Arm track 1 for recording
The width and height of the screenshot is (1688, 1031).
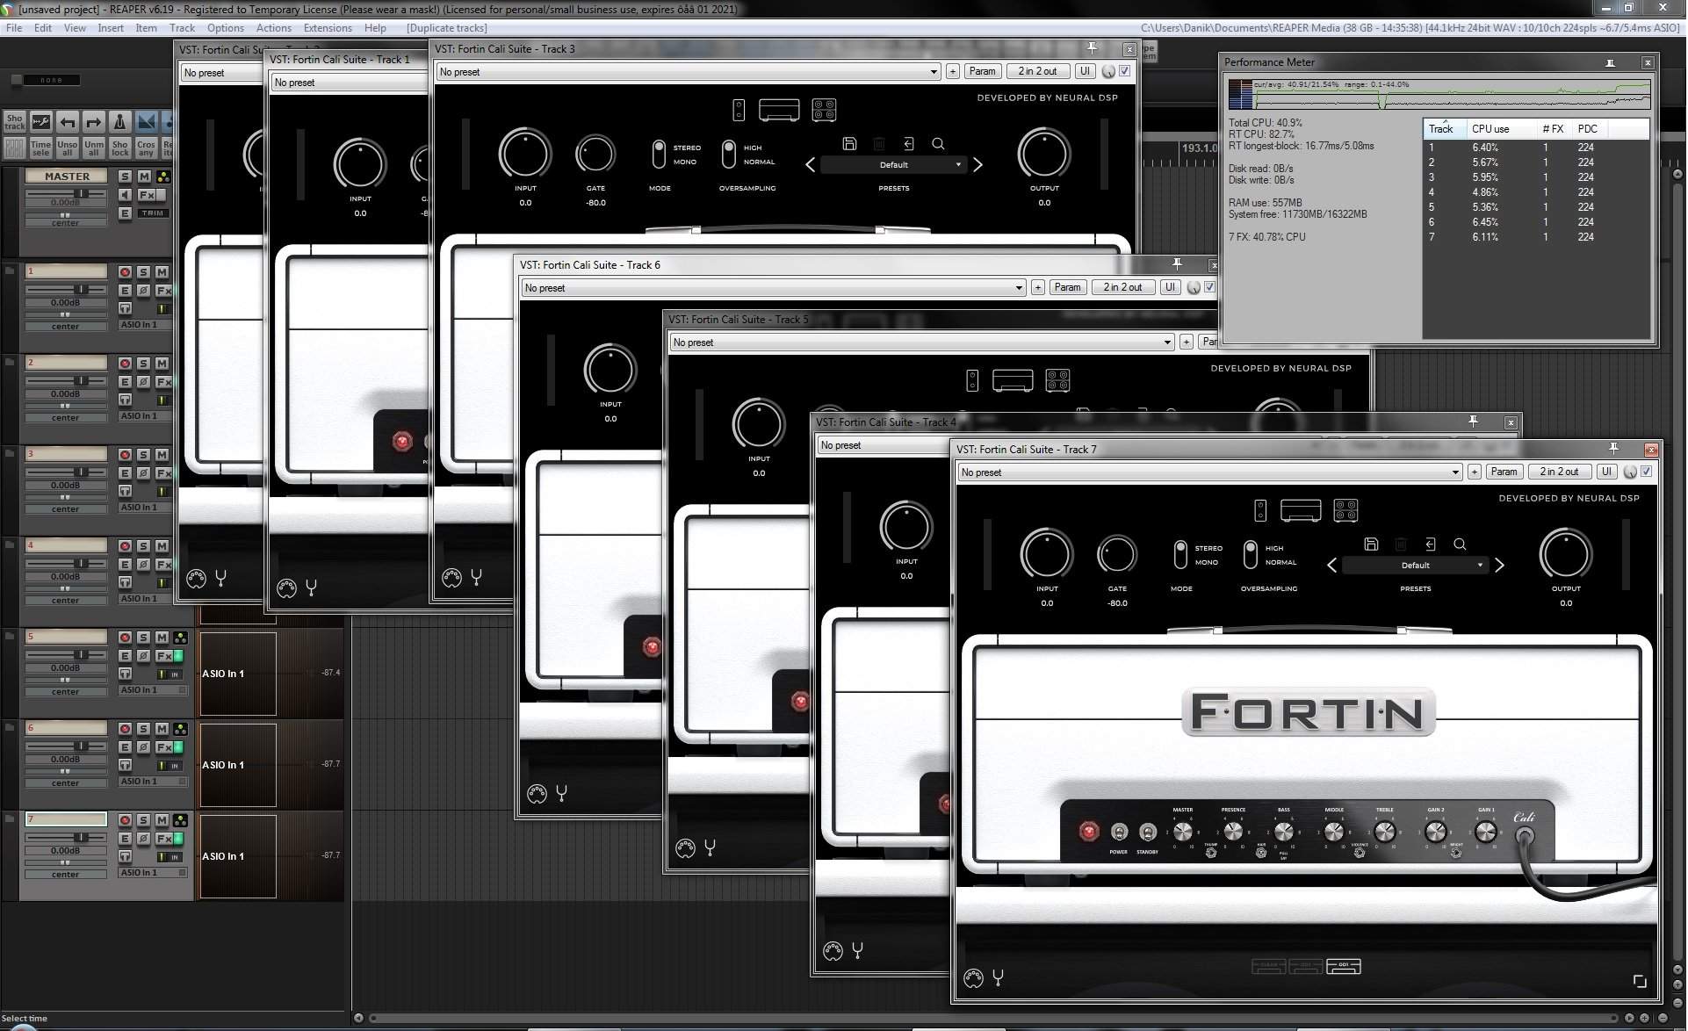pos(125,272)
